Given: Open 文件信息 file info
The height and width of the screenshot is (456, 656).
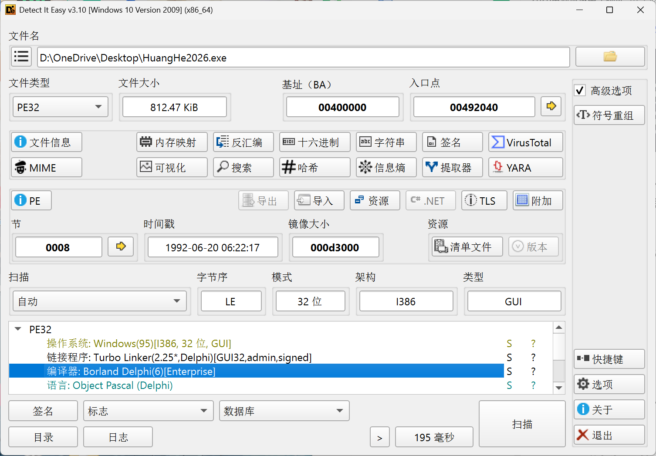Looking at the screenshot, I should click(x=47, y=142).
